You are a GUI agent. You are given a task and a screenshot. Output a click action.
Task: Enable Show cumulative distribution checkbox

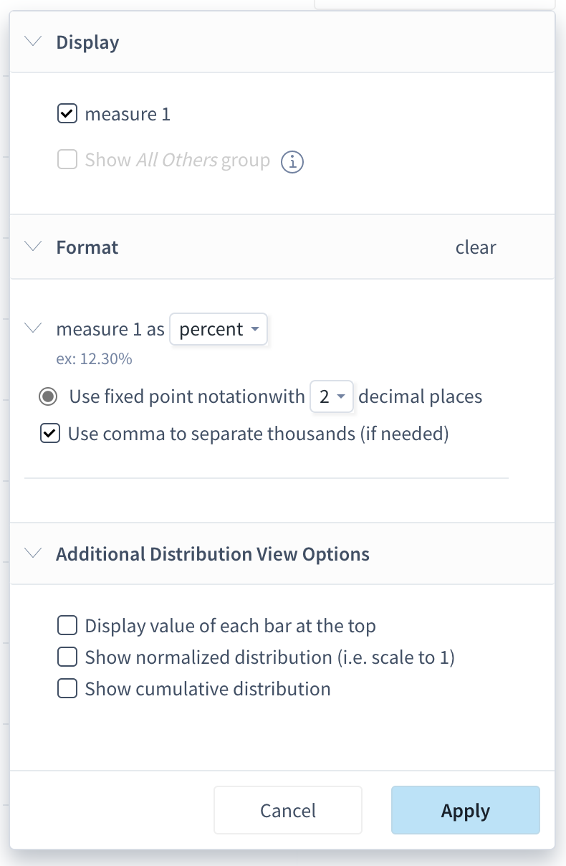67,689
